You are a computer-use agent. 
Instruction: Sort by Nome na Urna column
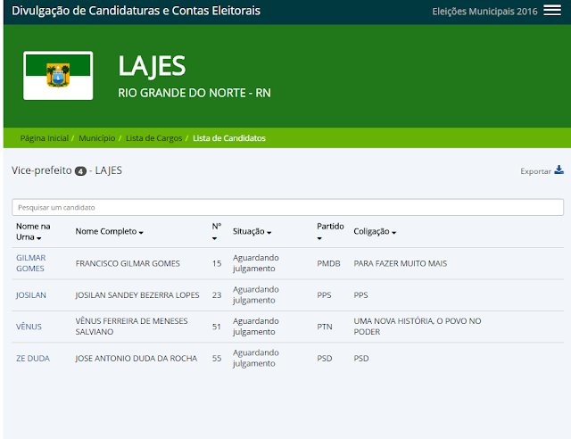33,232
